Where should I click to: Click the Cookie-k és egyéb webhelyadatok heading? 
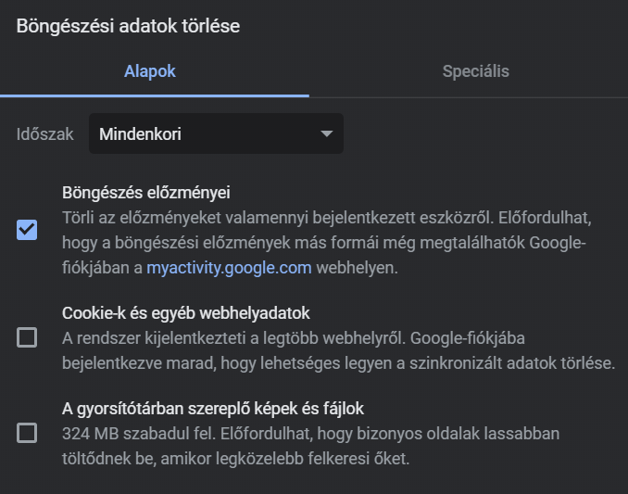(x=186, y=313)
